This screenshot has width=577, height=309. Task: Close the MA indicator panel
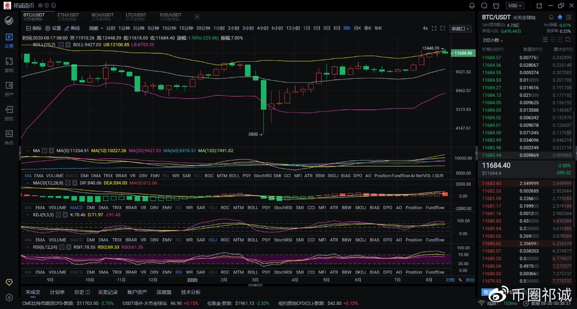point(52,151)
